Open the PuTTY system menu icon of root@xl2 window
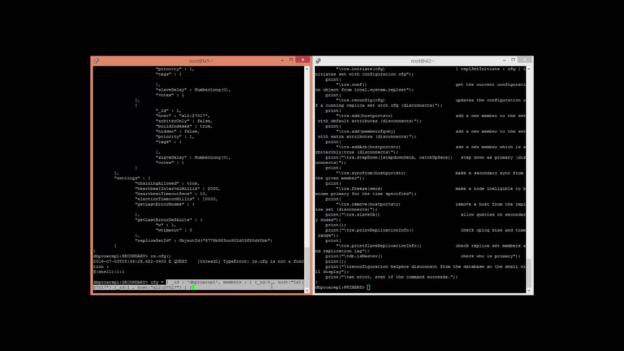Viewport: 624px width, 351px height. [318, 60]
